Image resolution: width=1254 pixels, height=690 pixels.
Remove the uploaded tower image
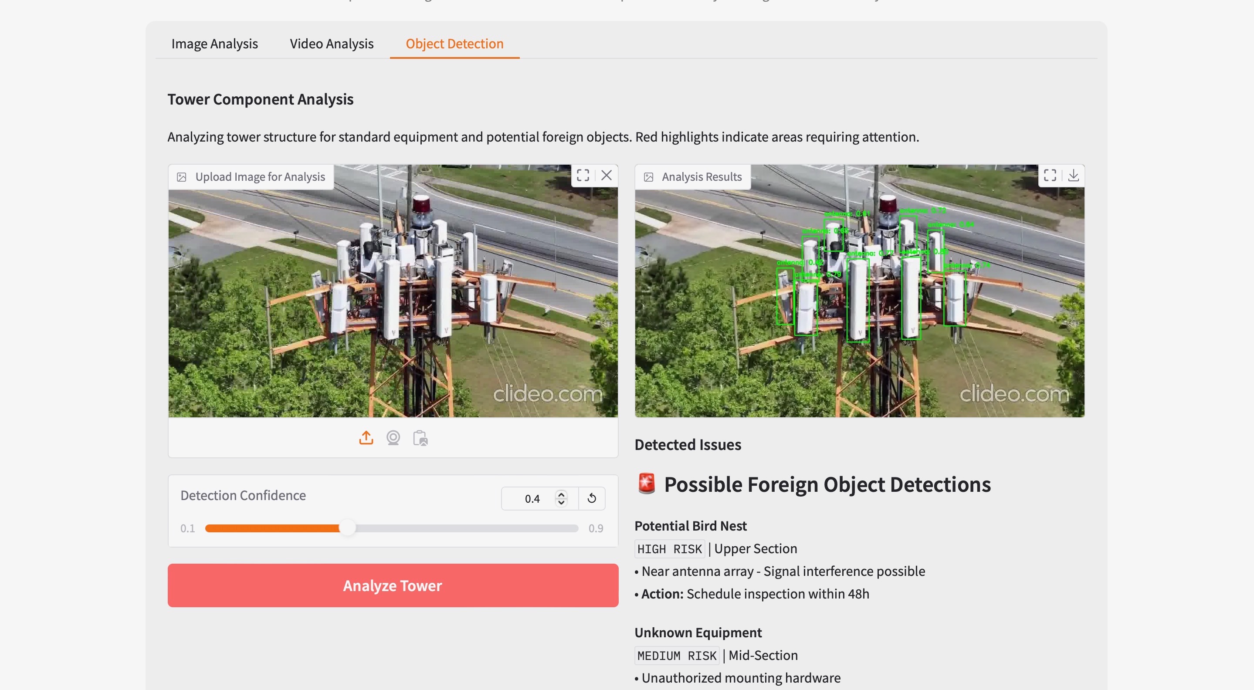pyautogui.click(x=606, y=175)
